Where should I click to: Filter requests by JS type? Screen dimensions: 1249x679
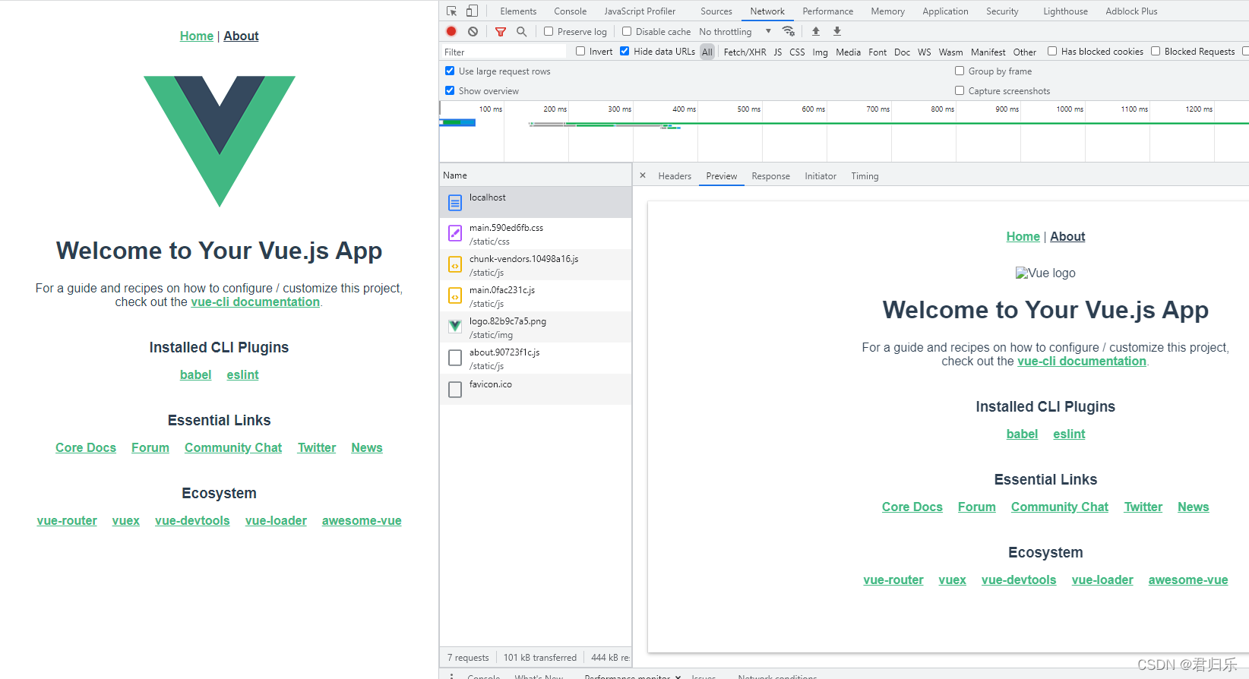778,52
